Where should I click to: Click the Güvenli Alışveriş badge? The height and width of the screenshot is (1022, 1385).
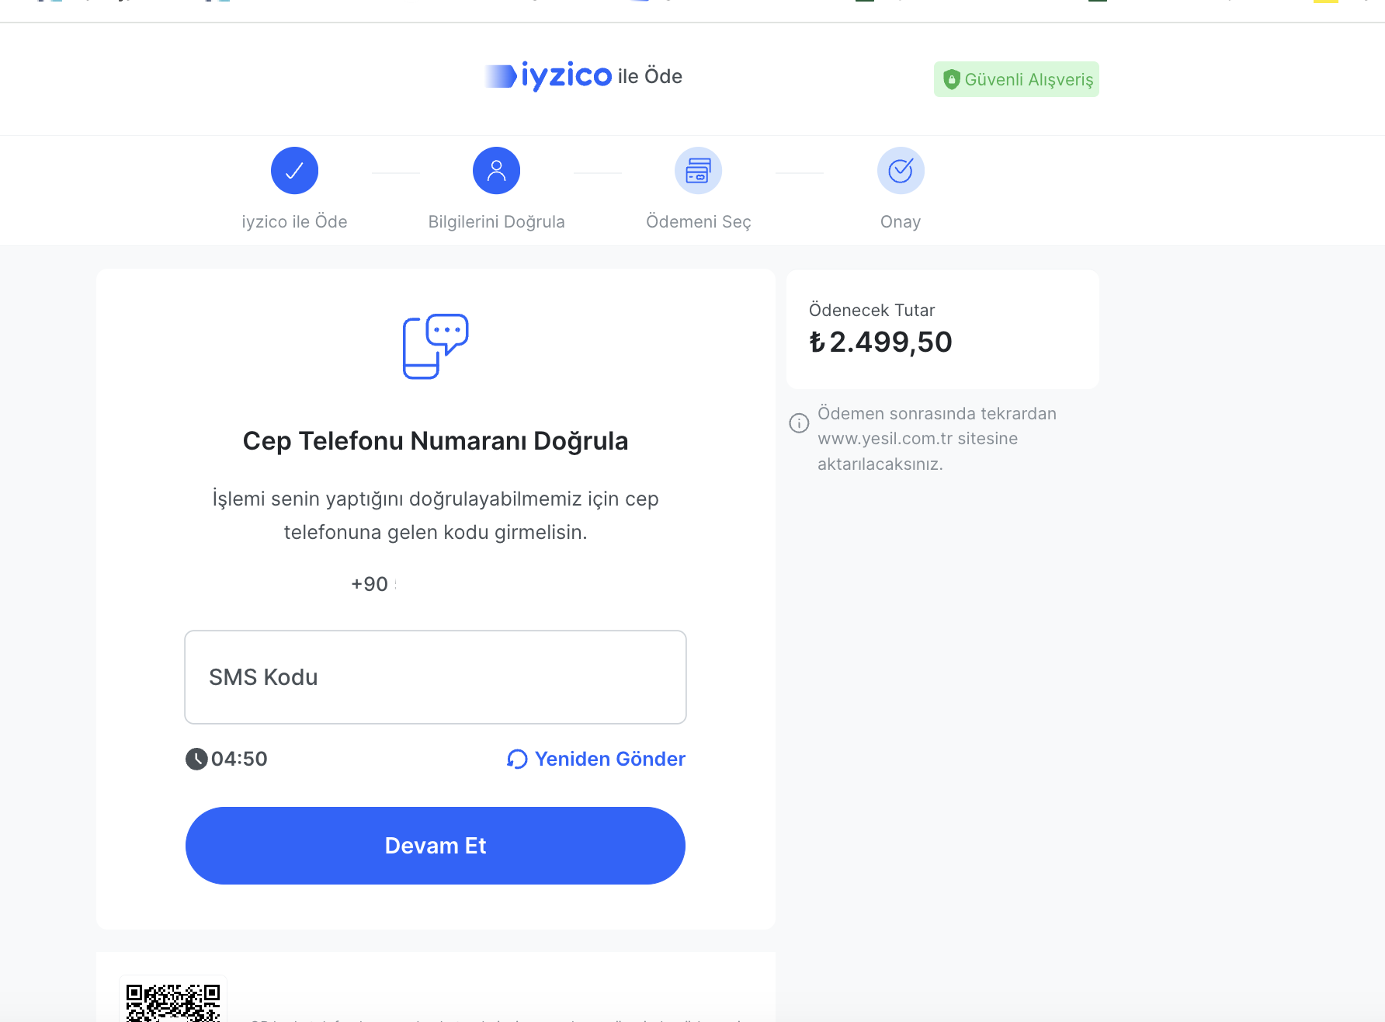[1016, 79]
